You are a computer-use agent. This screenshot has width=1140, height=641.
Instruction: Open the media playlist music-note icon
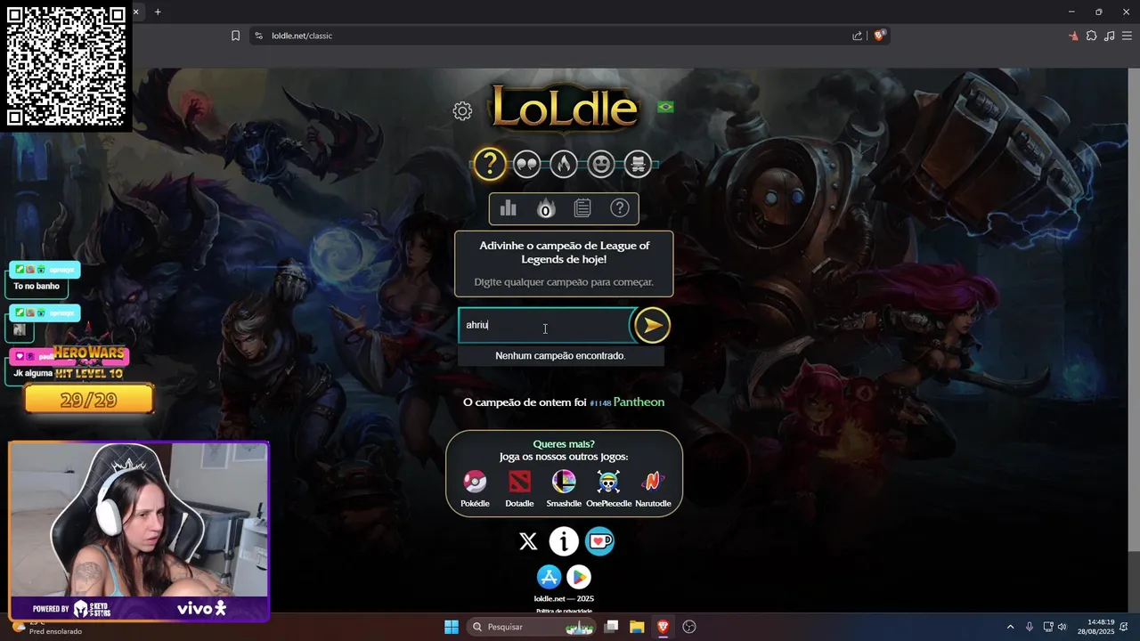pos(1109,36)
